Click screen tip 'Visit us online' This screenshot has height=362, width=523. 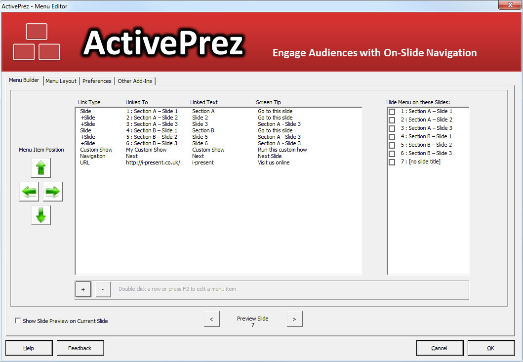(x=274, y=162)
